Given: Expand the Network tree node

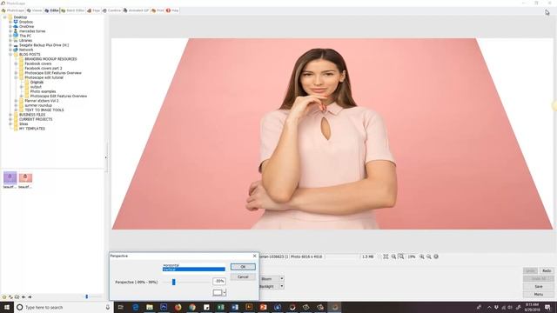Looking at the screenshot, I should click(10, 50).
